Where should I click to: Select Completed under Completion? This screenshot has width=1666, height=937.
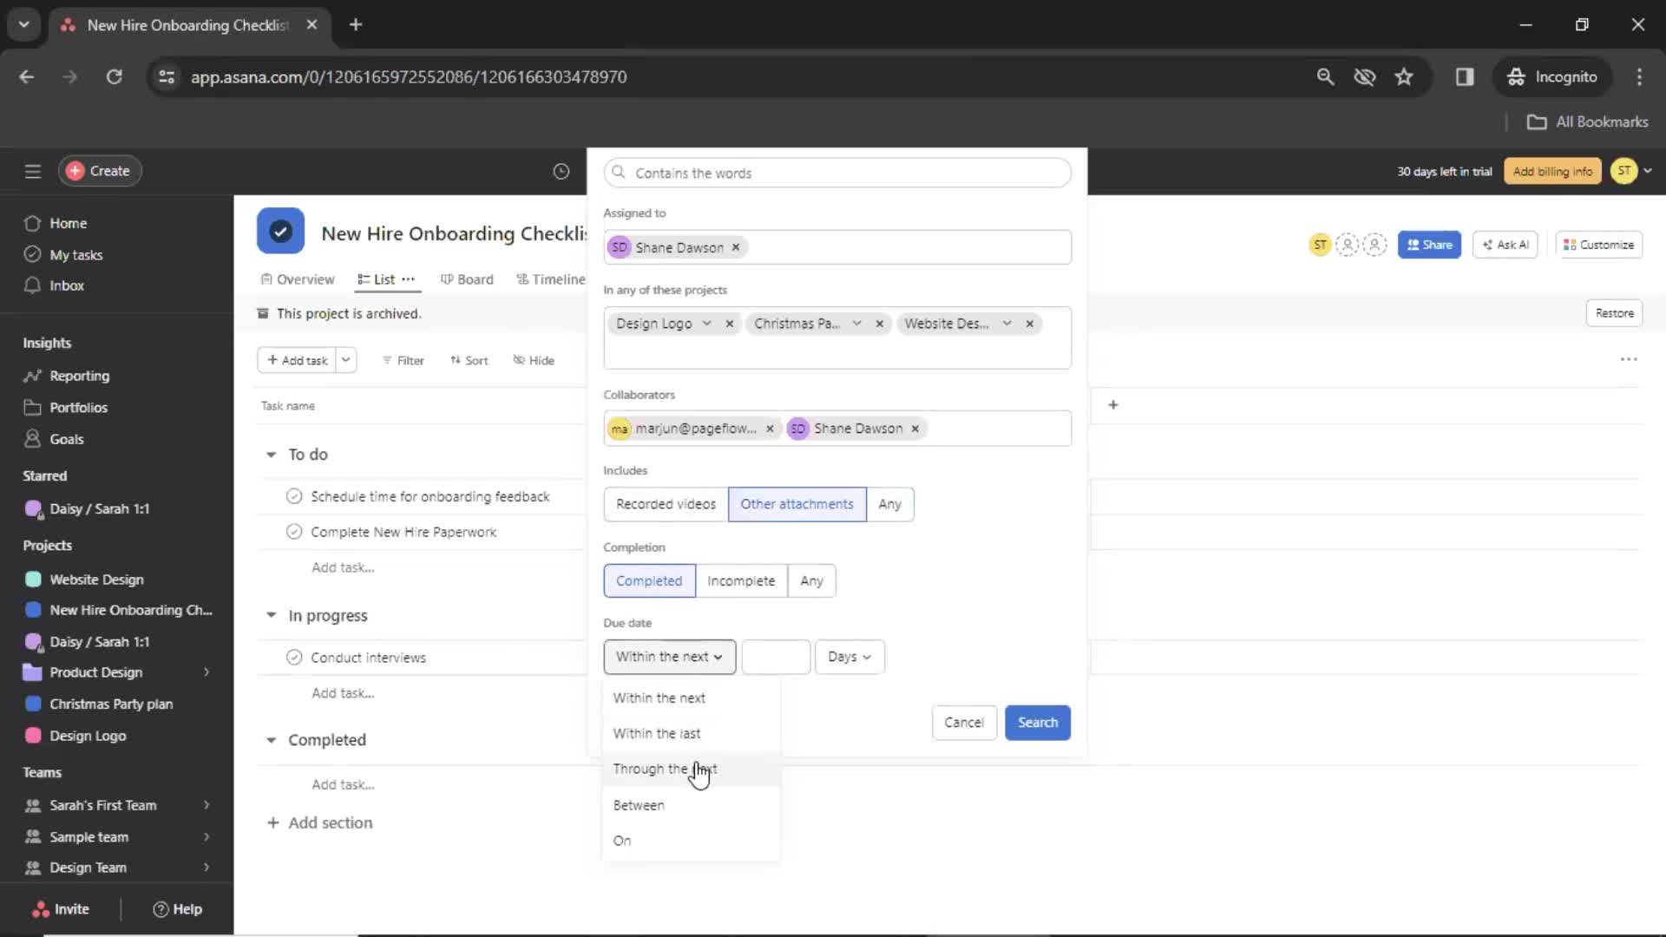[649, 581]
